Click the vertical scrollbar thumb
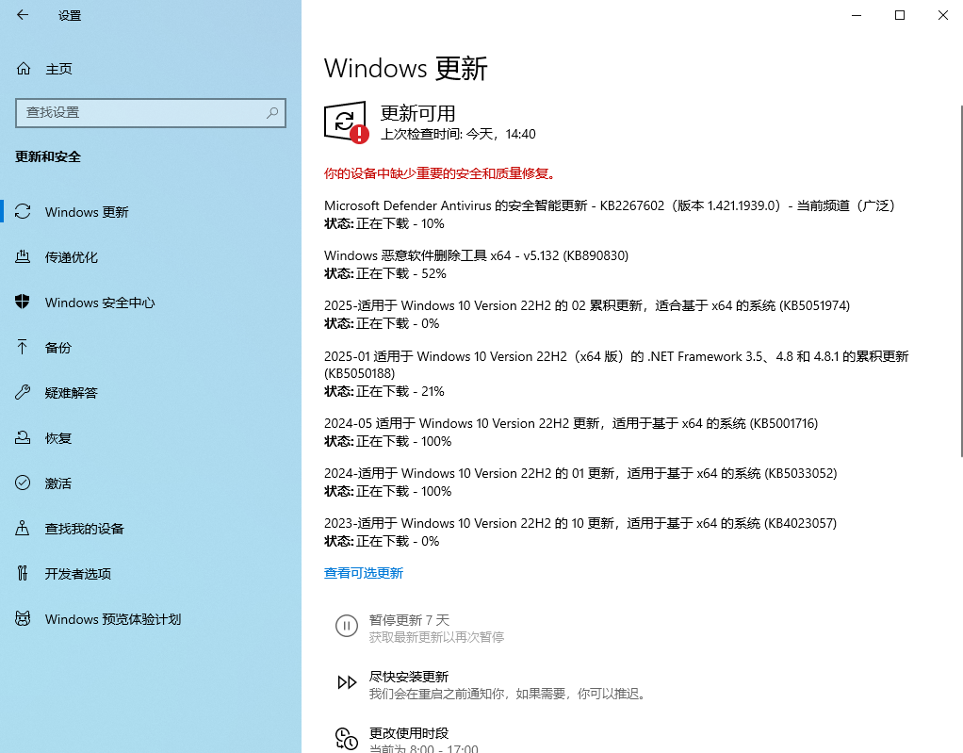Image resolution: width=963 pixels, height=753 pixels. [x=961, y=281]
